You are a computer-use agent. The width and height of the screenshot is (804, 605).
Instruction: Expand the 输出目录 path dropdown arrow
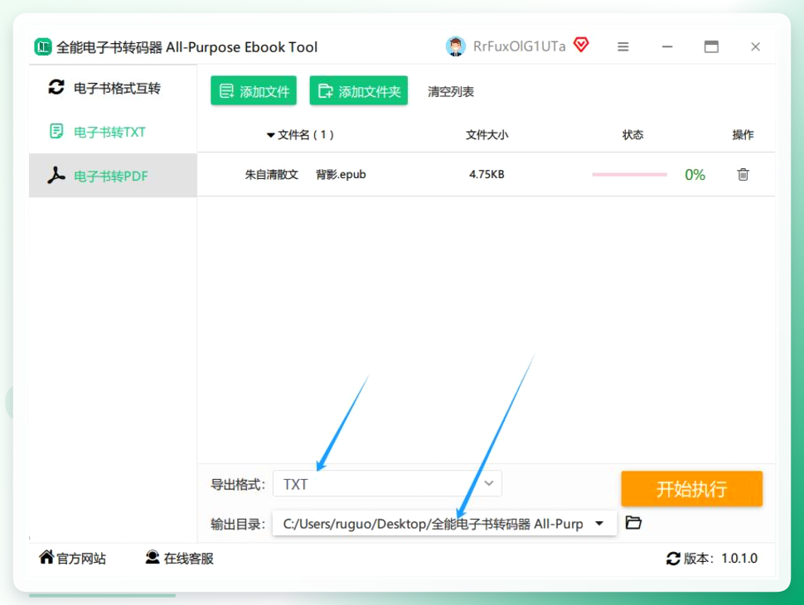coord(599,524)
